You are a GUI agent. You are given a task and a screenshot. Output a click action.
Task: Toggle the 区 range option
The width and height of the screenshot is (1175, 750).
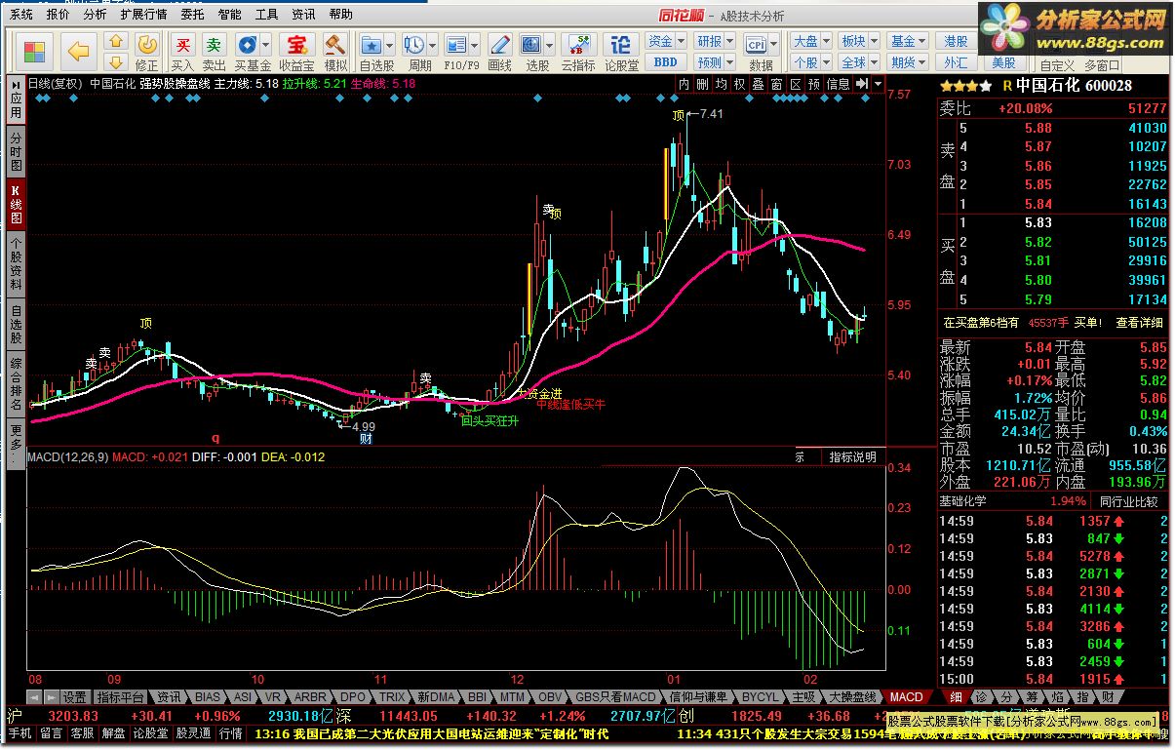click(795, 85)
